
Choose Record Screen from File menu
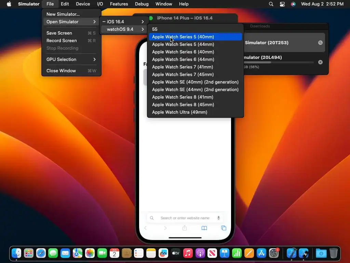coord(71,41)
